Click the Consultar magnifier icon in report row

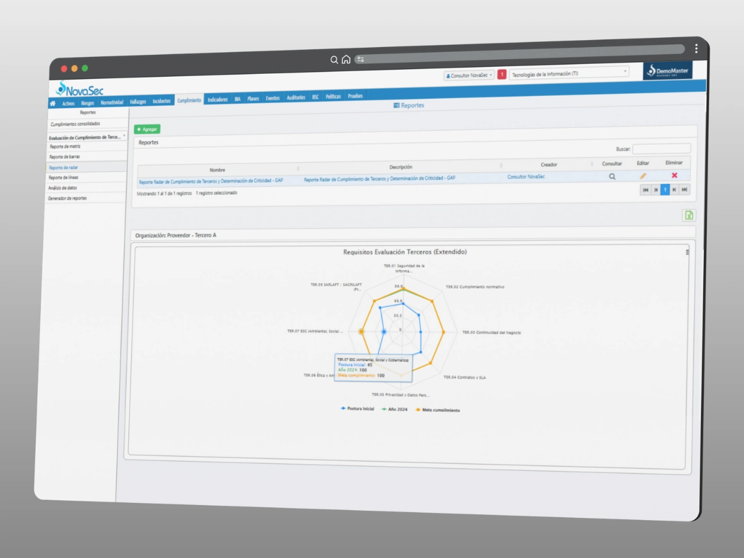tap(612, 177)
